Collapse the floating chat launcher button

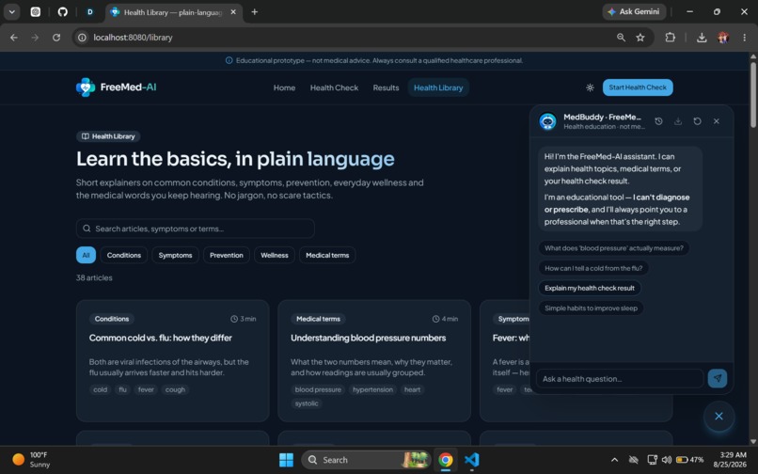719,416
